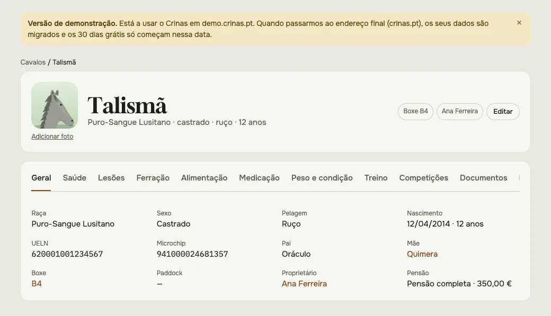551x316 pixels.
Task: Click Talismã in the breadcrumb
Action: point(64,62)
